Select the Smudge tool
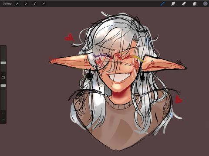Image resolution: width=209 pixels, height=156 pixels. pyautogui.click(x=173, y=3)
